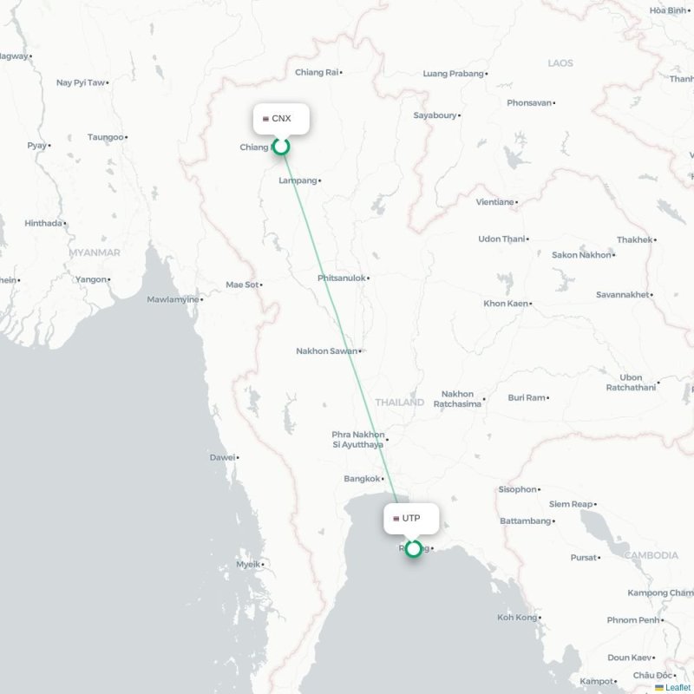This screenshot has height=694, width=694.
Task: Click the Vientiane city label
Action: click(x=494, y=202)
